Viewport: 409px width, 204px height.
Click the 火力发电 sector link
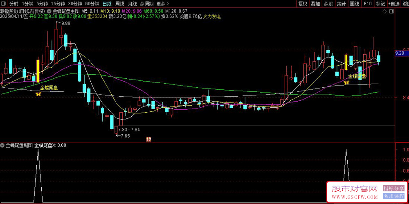click(x=212, y=17)
